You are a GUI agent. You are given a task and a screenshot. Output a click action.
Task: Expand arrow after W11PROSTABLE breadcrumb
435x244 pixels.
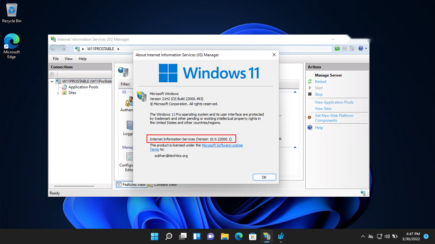click(118, 49)
